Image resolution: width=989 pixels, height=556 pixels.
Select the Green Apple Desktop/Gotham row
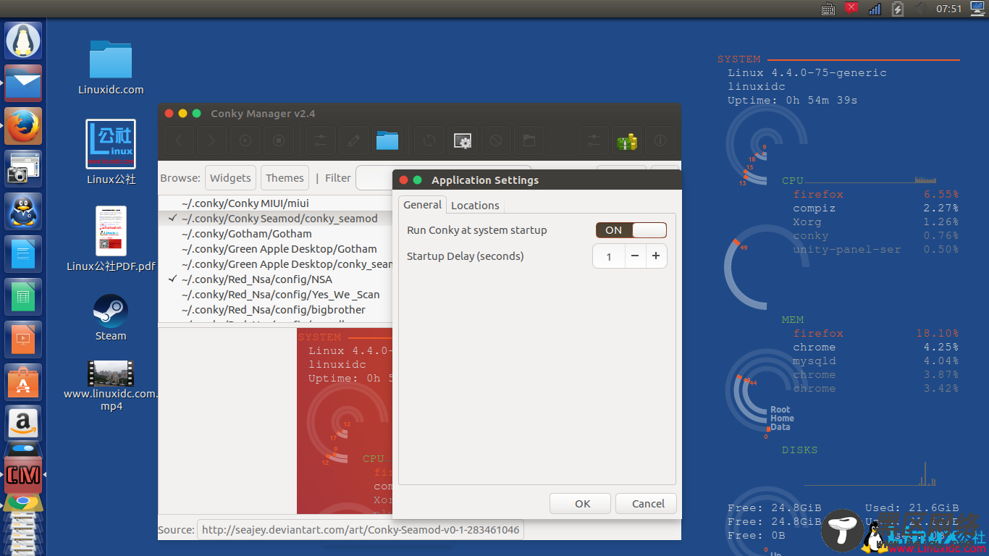(275, 249)
